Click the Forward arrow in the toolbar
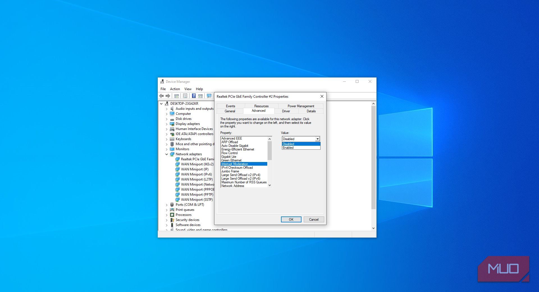The image size is (539, 292). click(168, 96)
